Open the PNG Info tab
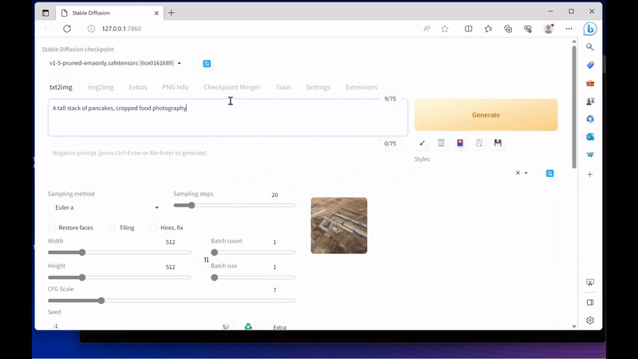 pyautogui.click(x=175, y=87)
